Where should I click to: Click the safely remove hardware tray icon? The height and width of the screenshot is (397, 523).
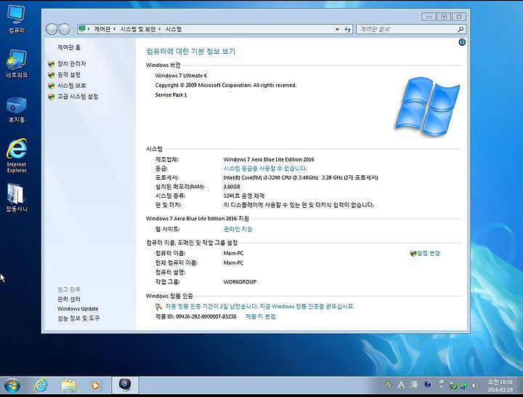coord(453,386)
